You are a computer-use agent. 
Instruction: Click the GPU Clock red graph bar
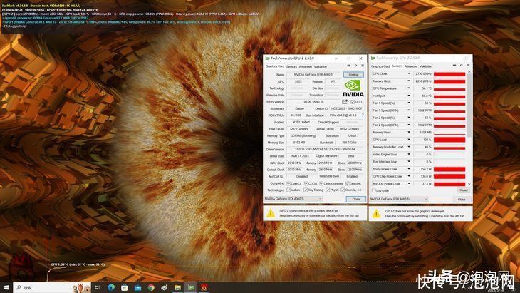coord(449,74)
